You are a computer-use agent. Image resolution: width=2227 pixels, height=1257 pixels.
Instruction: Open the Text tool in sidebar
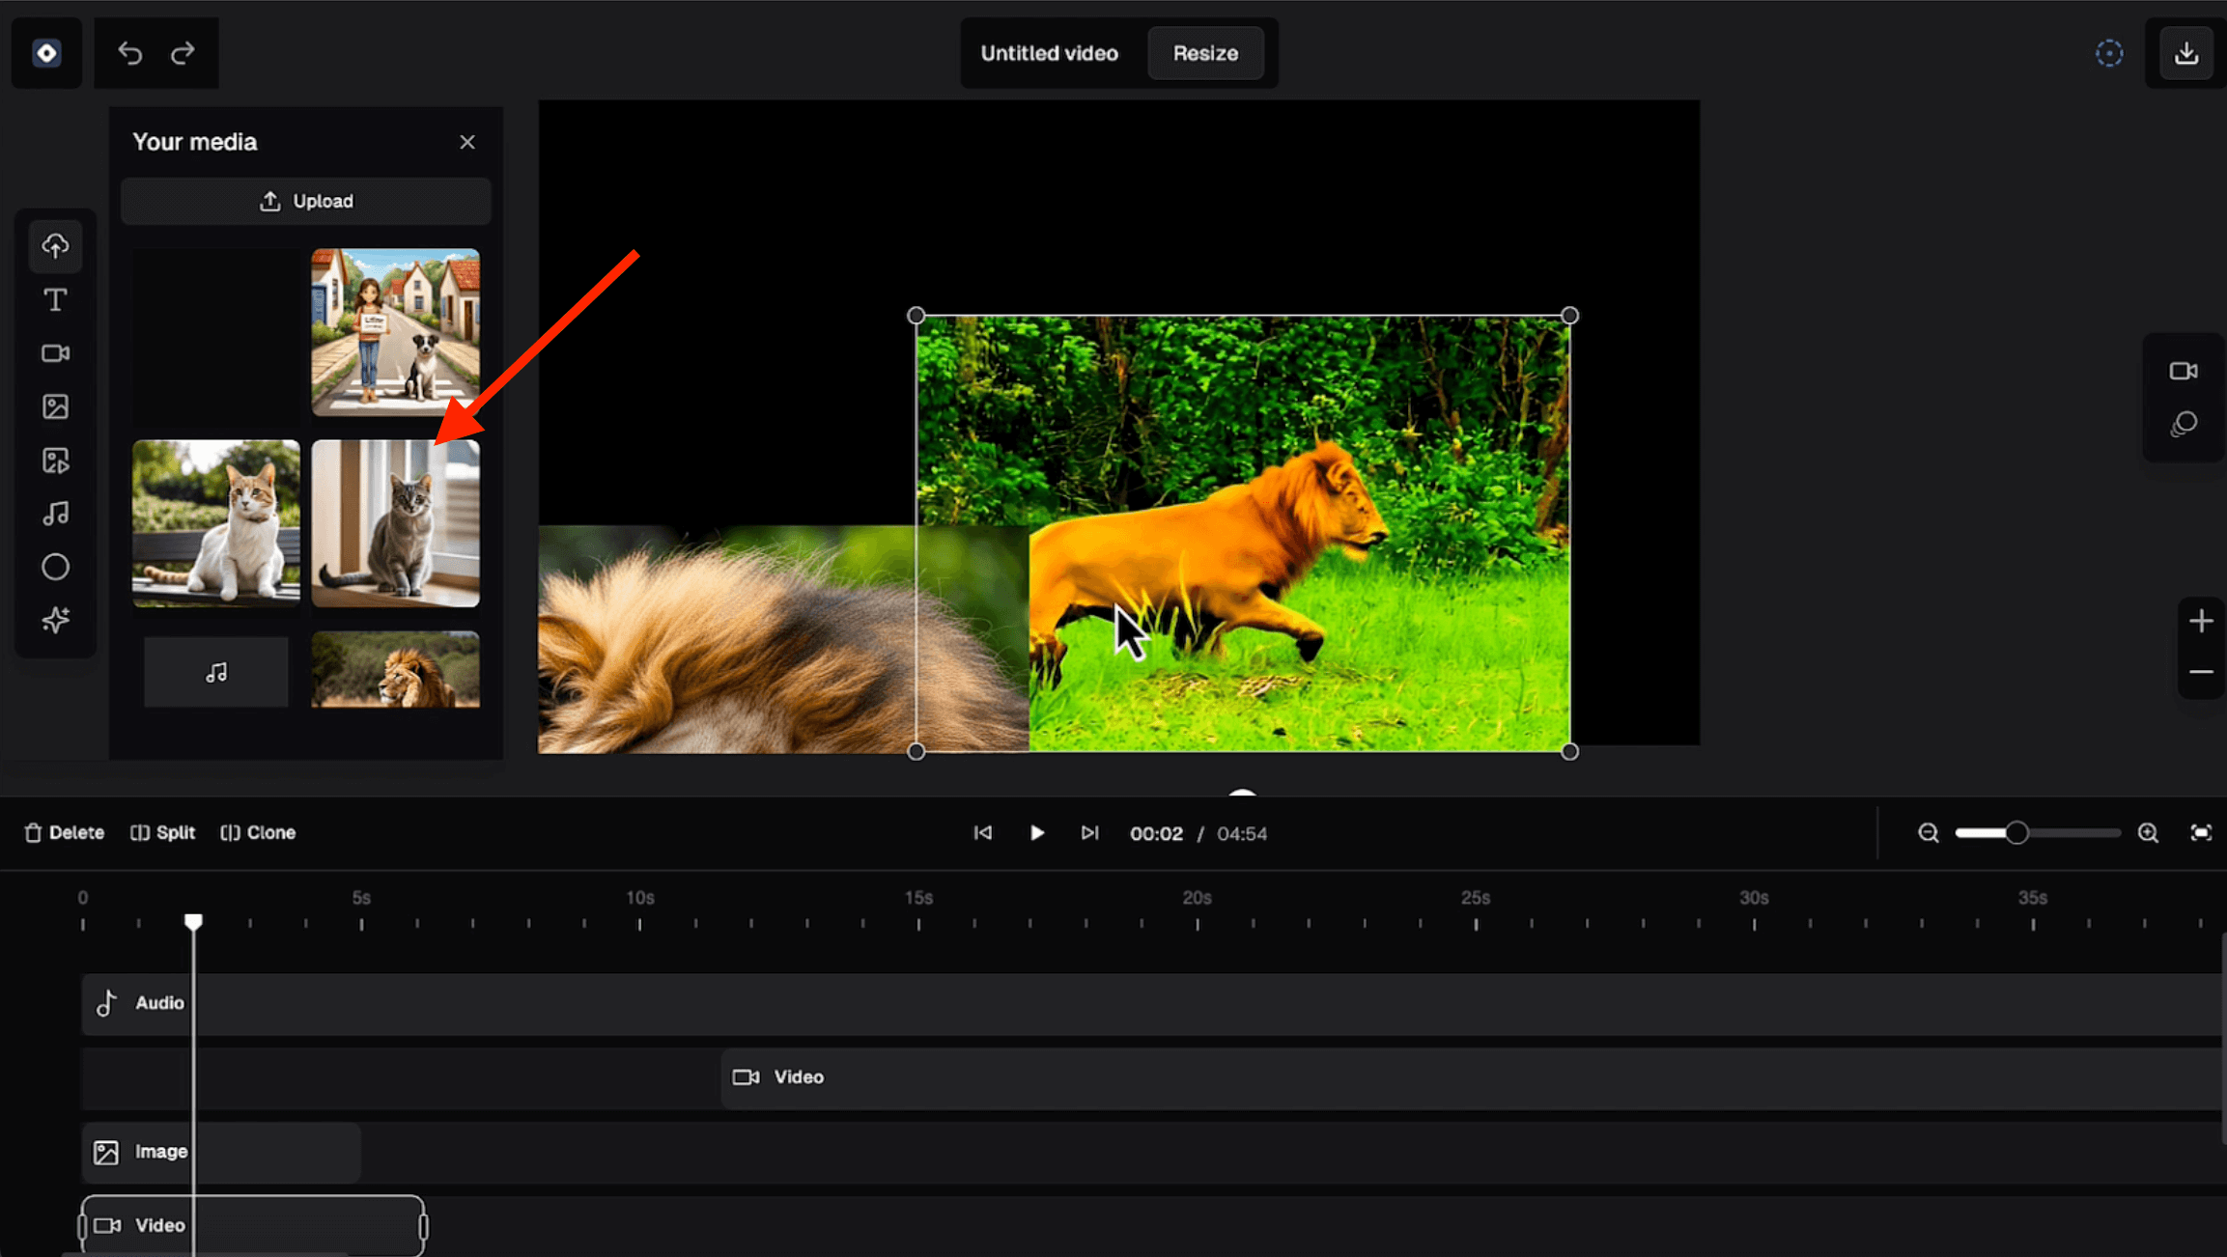55,300
